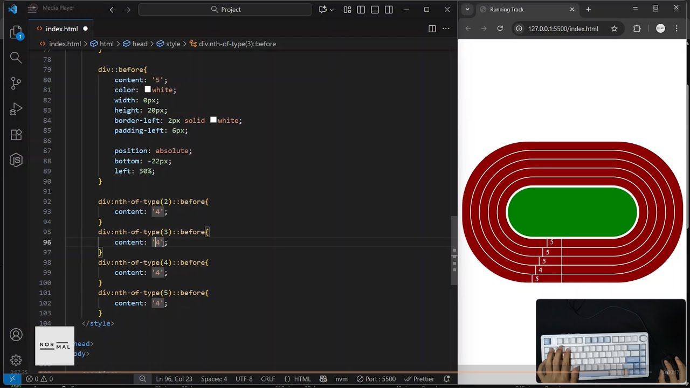
Task: Split the editor to the right
Action: pyautogui.click(x=432, y=29)
